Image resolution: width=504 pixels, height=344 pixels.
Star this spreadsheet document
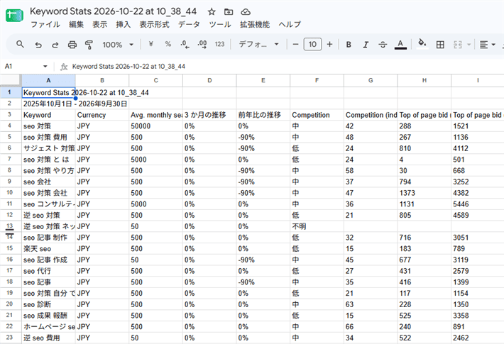[x=212, y=12]
